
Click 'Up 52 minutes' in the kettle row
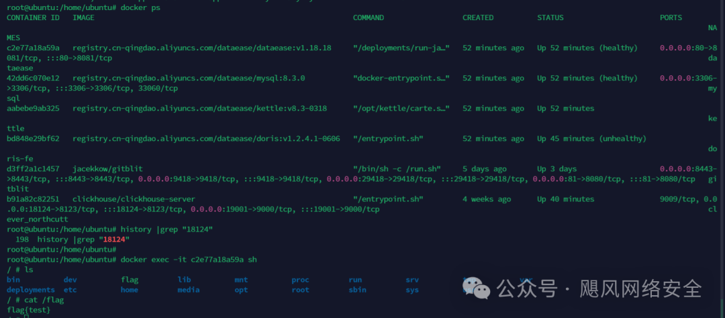tap(565, 108)
